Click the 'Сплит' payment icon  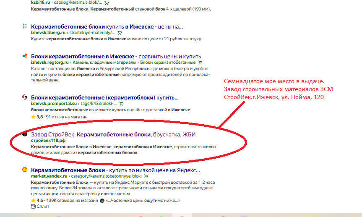point(33,207)
